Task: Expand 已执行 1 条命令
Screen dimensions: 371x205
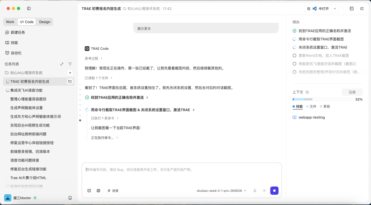Action: pyautogui.click(x=105, y=118)
